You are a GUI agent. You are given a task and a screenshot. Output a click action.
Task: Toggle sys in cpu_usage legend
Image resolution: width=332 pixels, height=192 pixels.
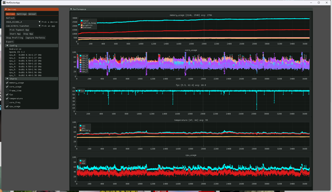click(x=82, y=161)
